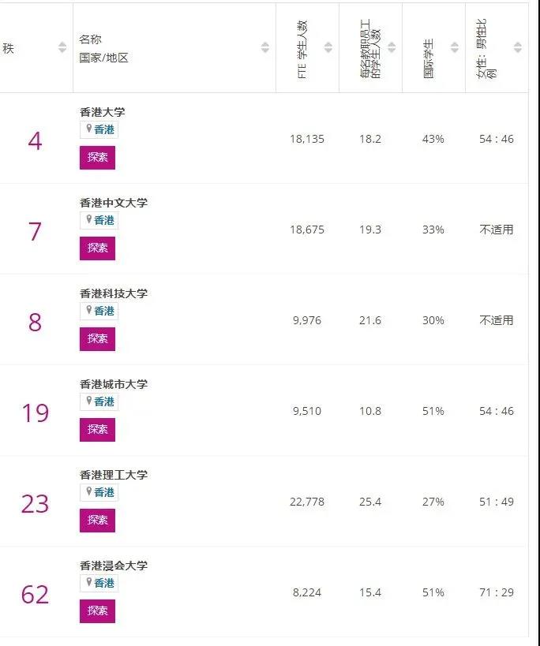Sort by international students arrows
The image size is (540, 646).
[x=455, y=47]
